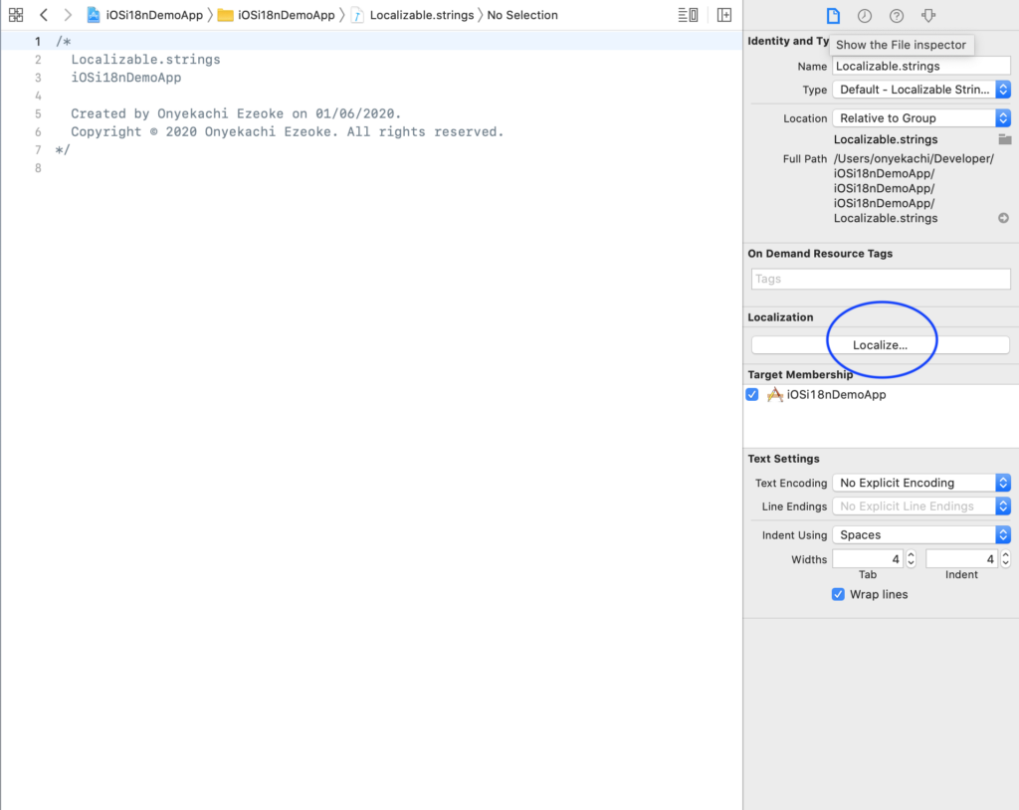The width and height of the screenshot is (1019, 810).
Task: Go forward to next file
Action: click(68, 15)
